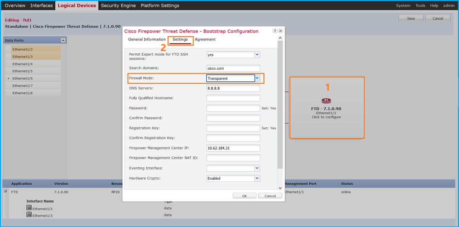Collapse the Data Ports panel

(x=63, y=40)
